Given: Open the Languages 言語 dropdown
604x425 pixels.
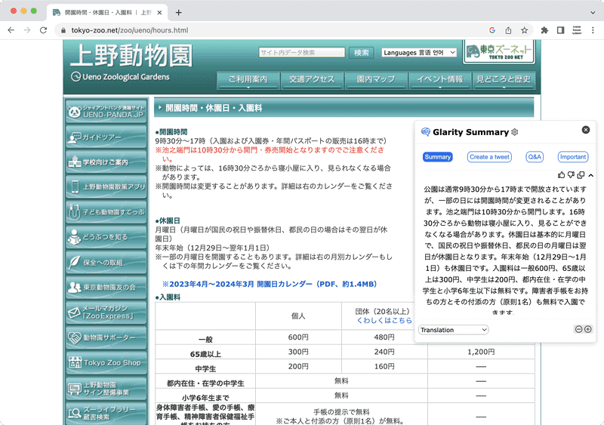Looking at the screenshot, I should point(419,52).
